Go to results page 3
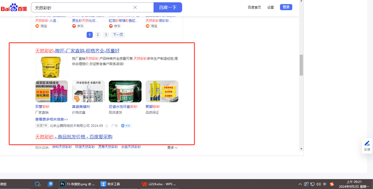 click(106, 35)
